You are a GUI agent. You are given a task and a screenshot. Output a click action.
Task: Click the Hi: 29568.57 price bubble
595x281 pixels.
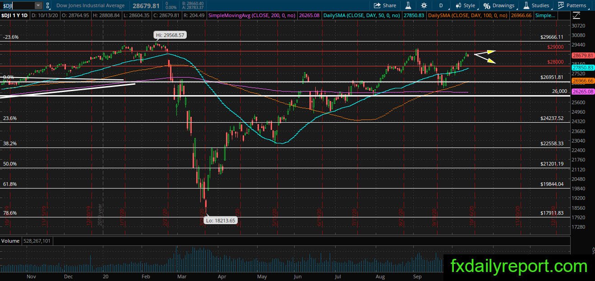coord(171,35)
